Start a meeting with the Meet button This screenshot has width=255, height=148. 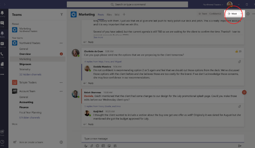tap(232, 14)
